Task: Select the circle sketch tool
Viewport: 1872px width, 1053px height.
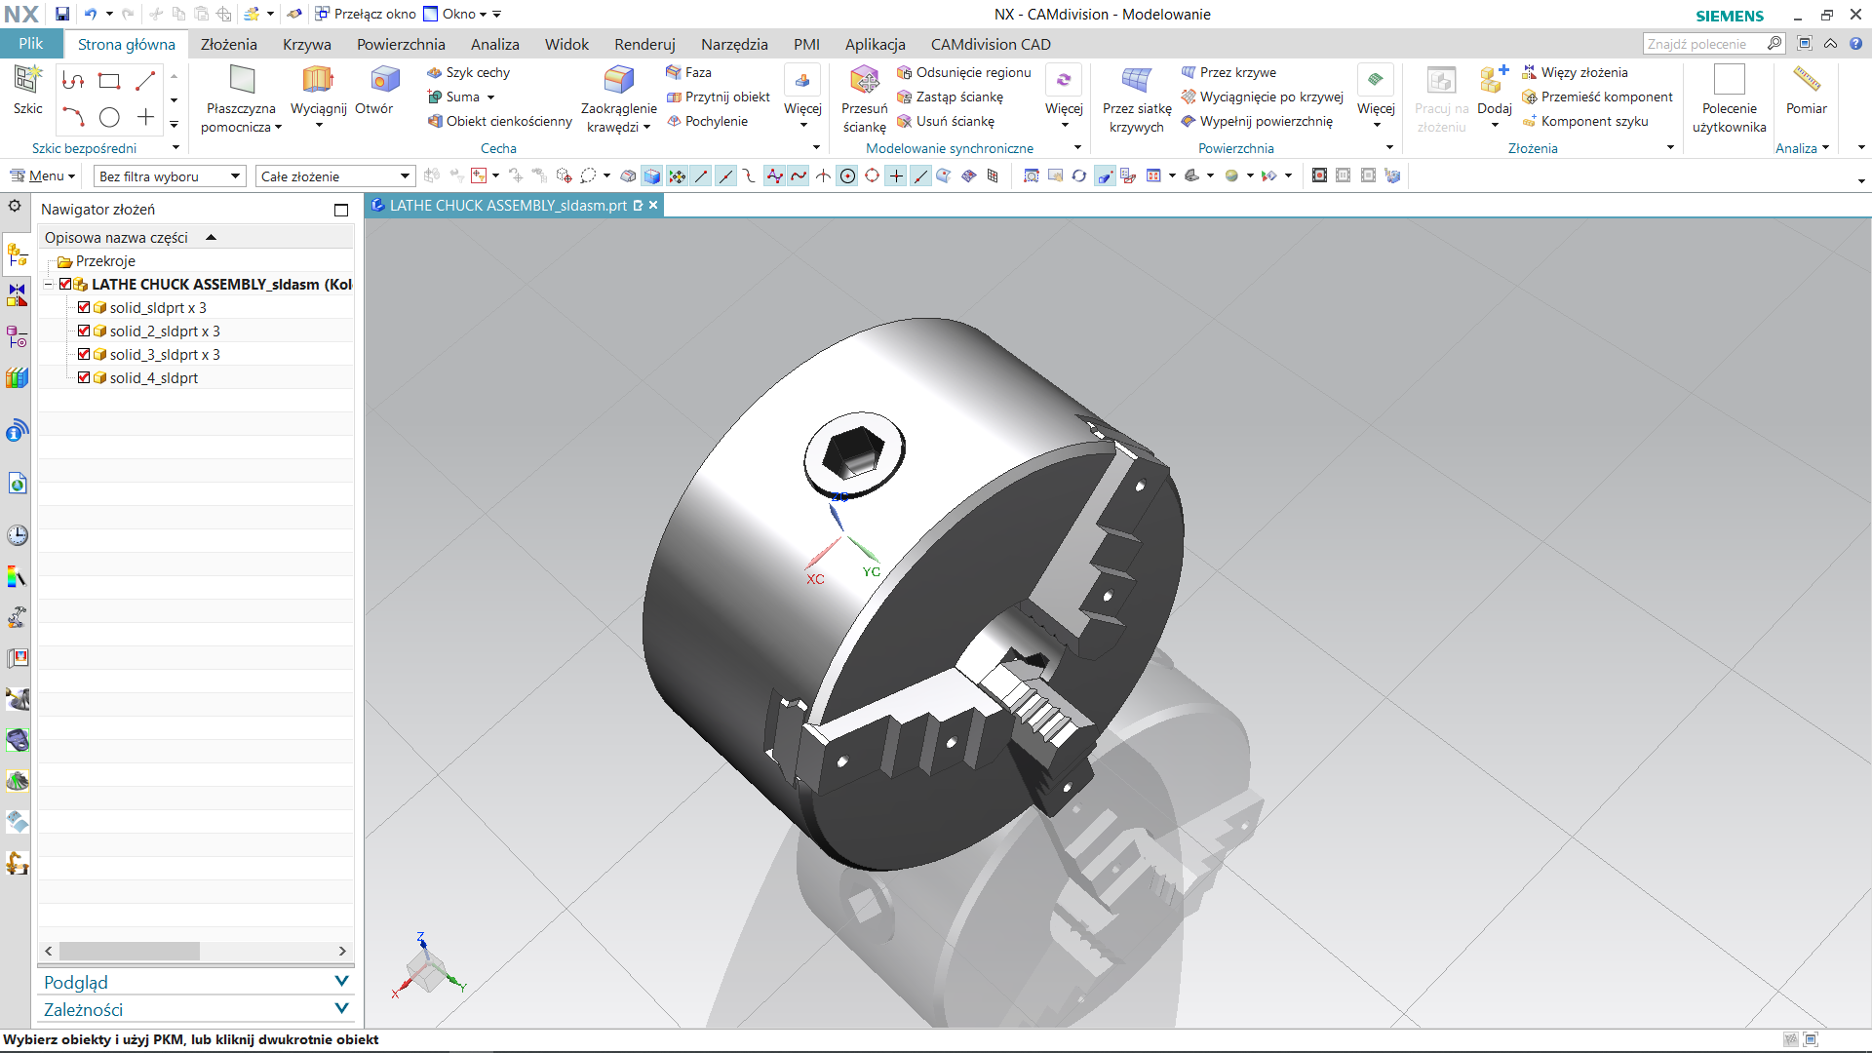Action: 109,117
